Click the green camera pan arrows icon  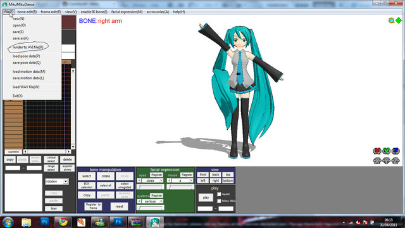pyautogui.click(x=399, y=20)
